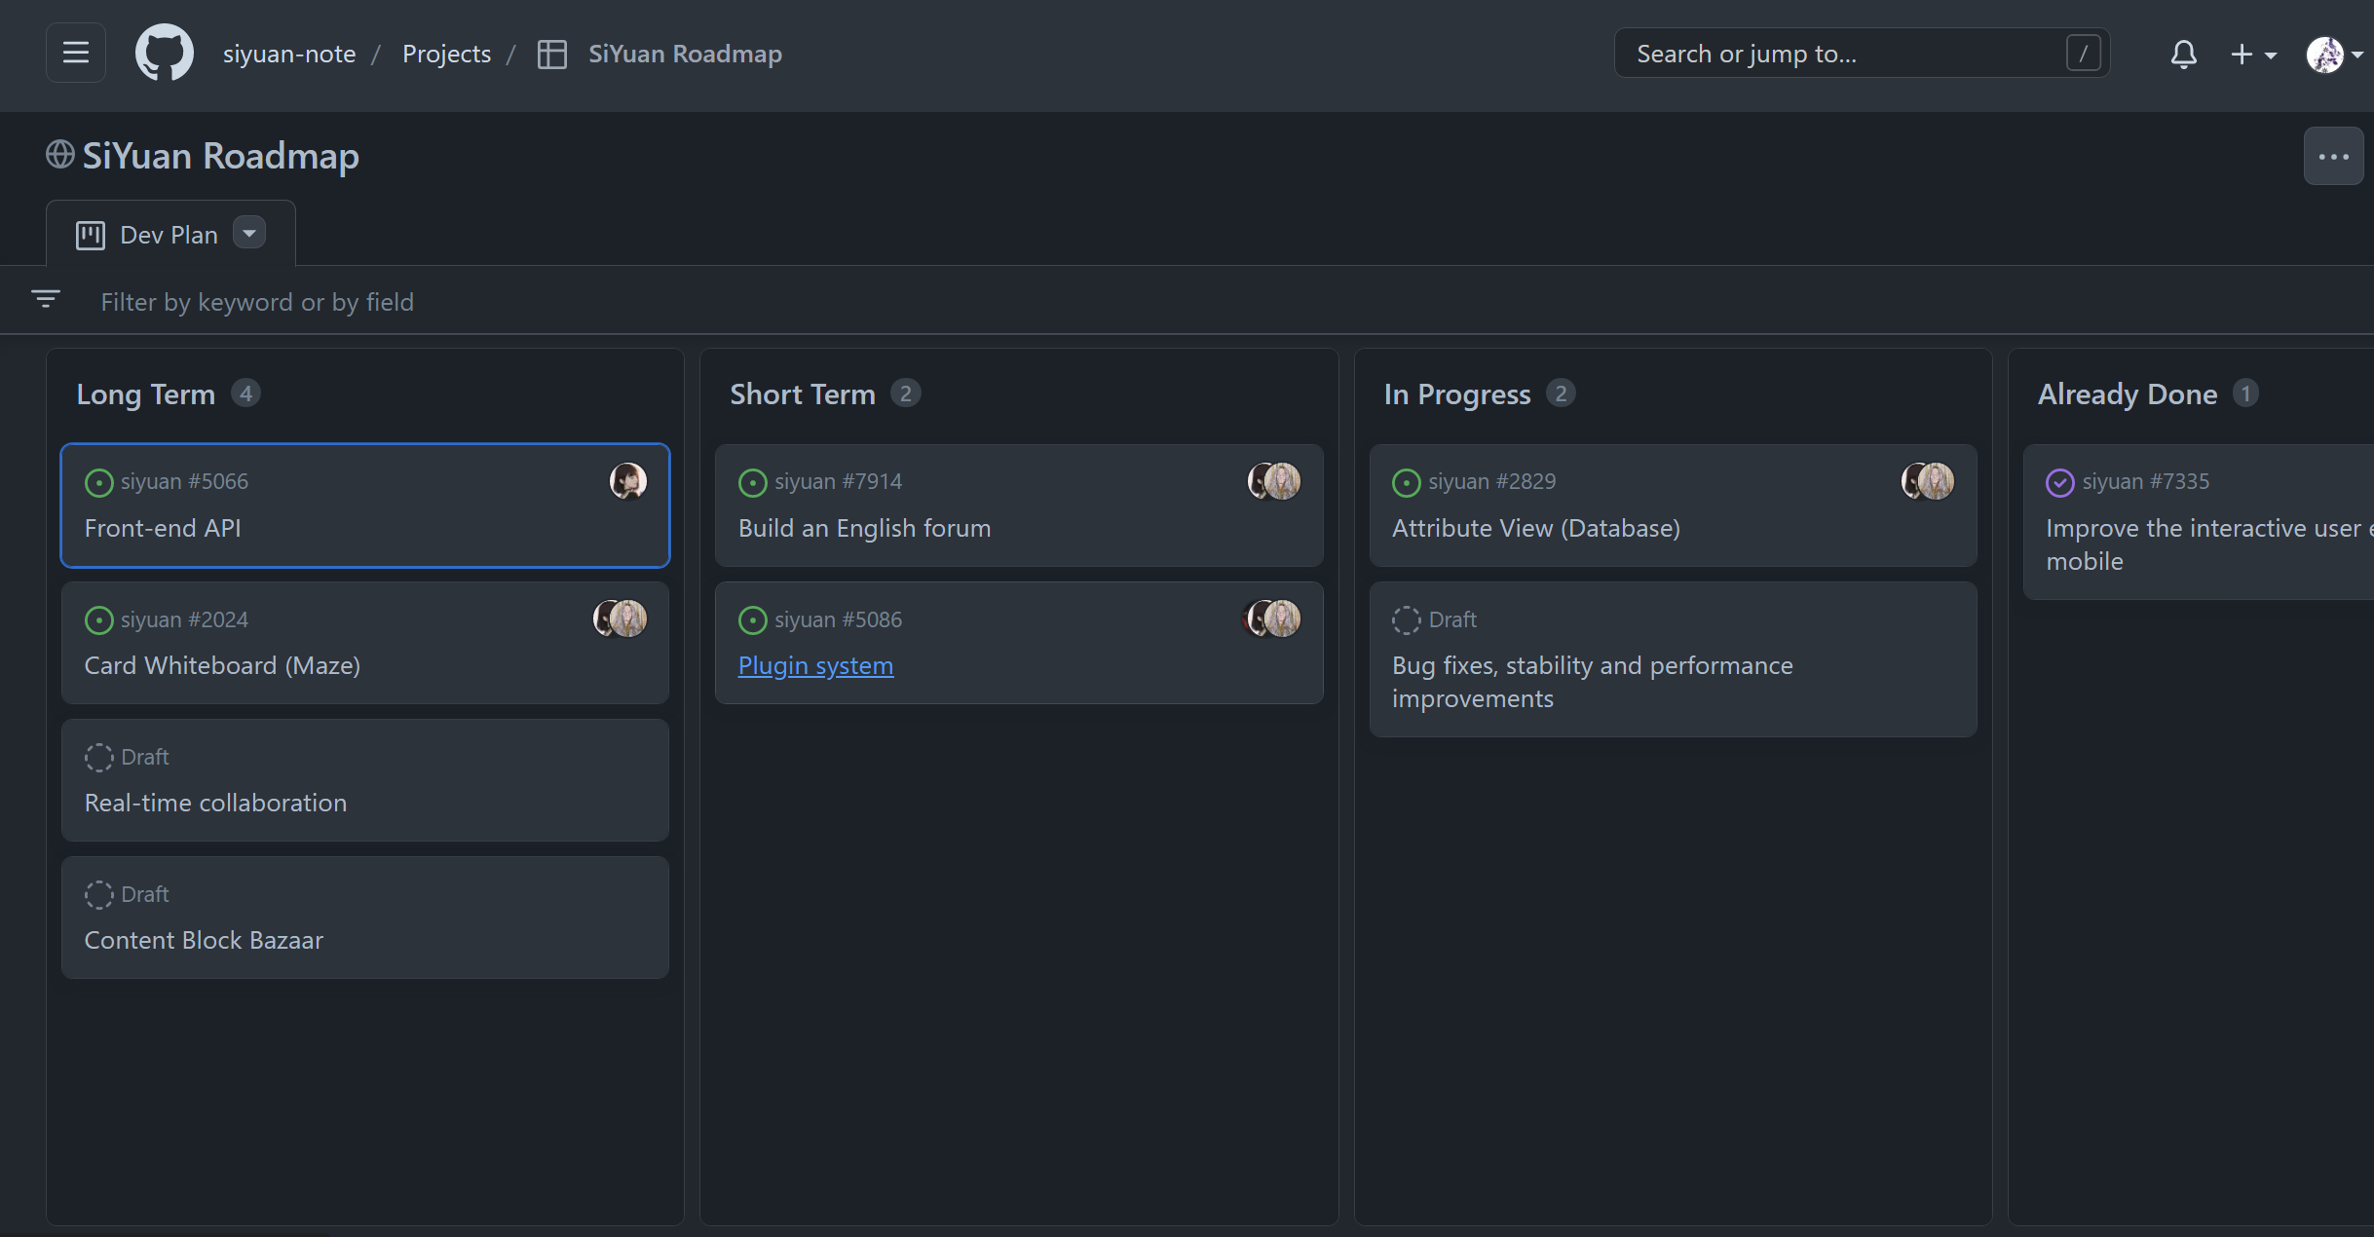Open the notifications bell
This screenshot has height=1237, width=2374.
tap(2183, 54)
